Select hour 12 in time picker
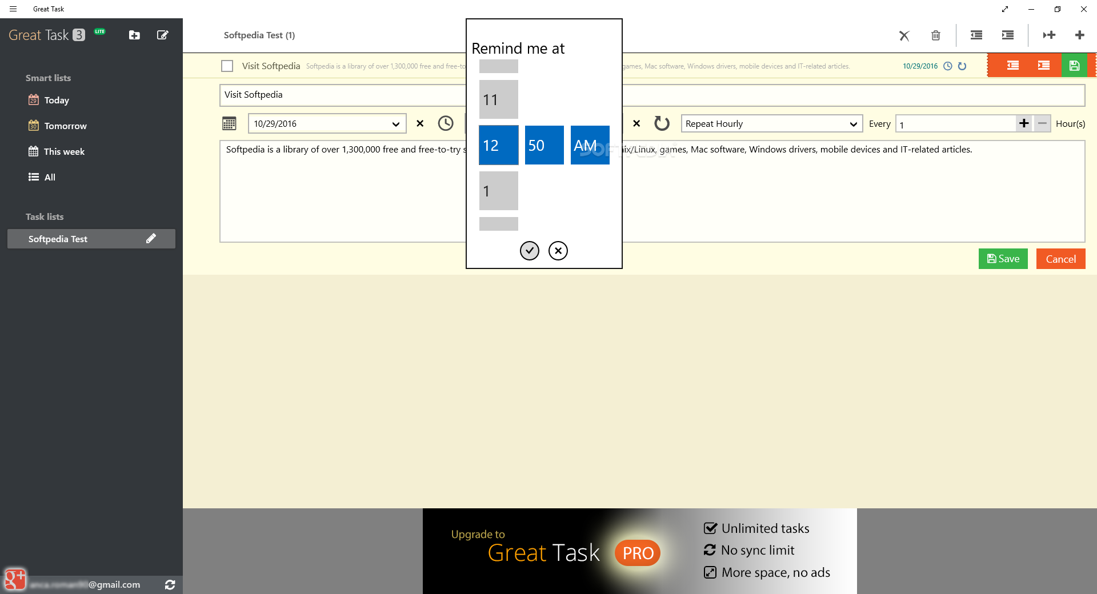 [498, 145]
